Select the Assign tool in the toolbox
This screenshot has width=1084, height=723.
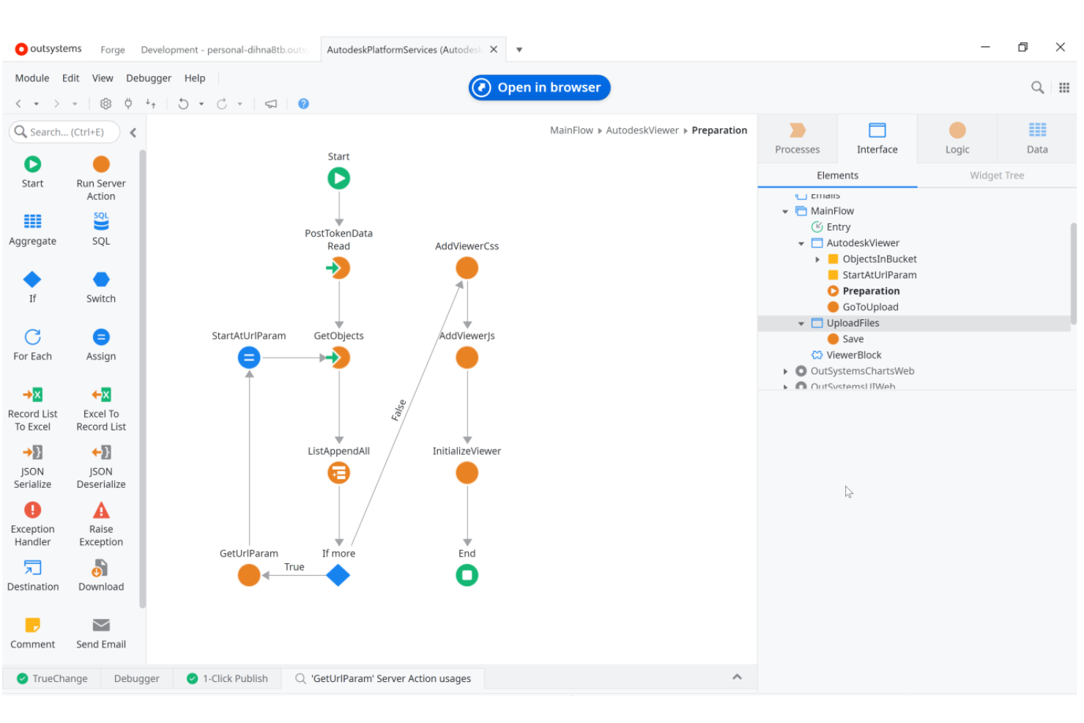101,345
